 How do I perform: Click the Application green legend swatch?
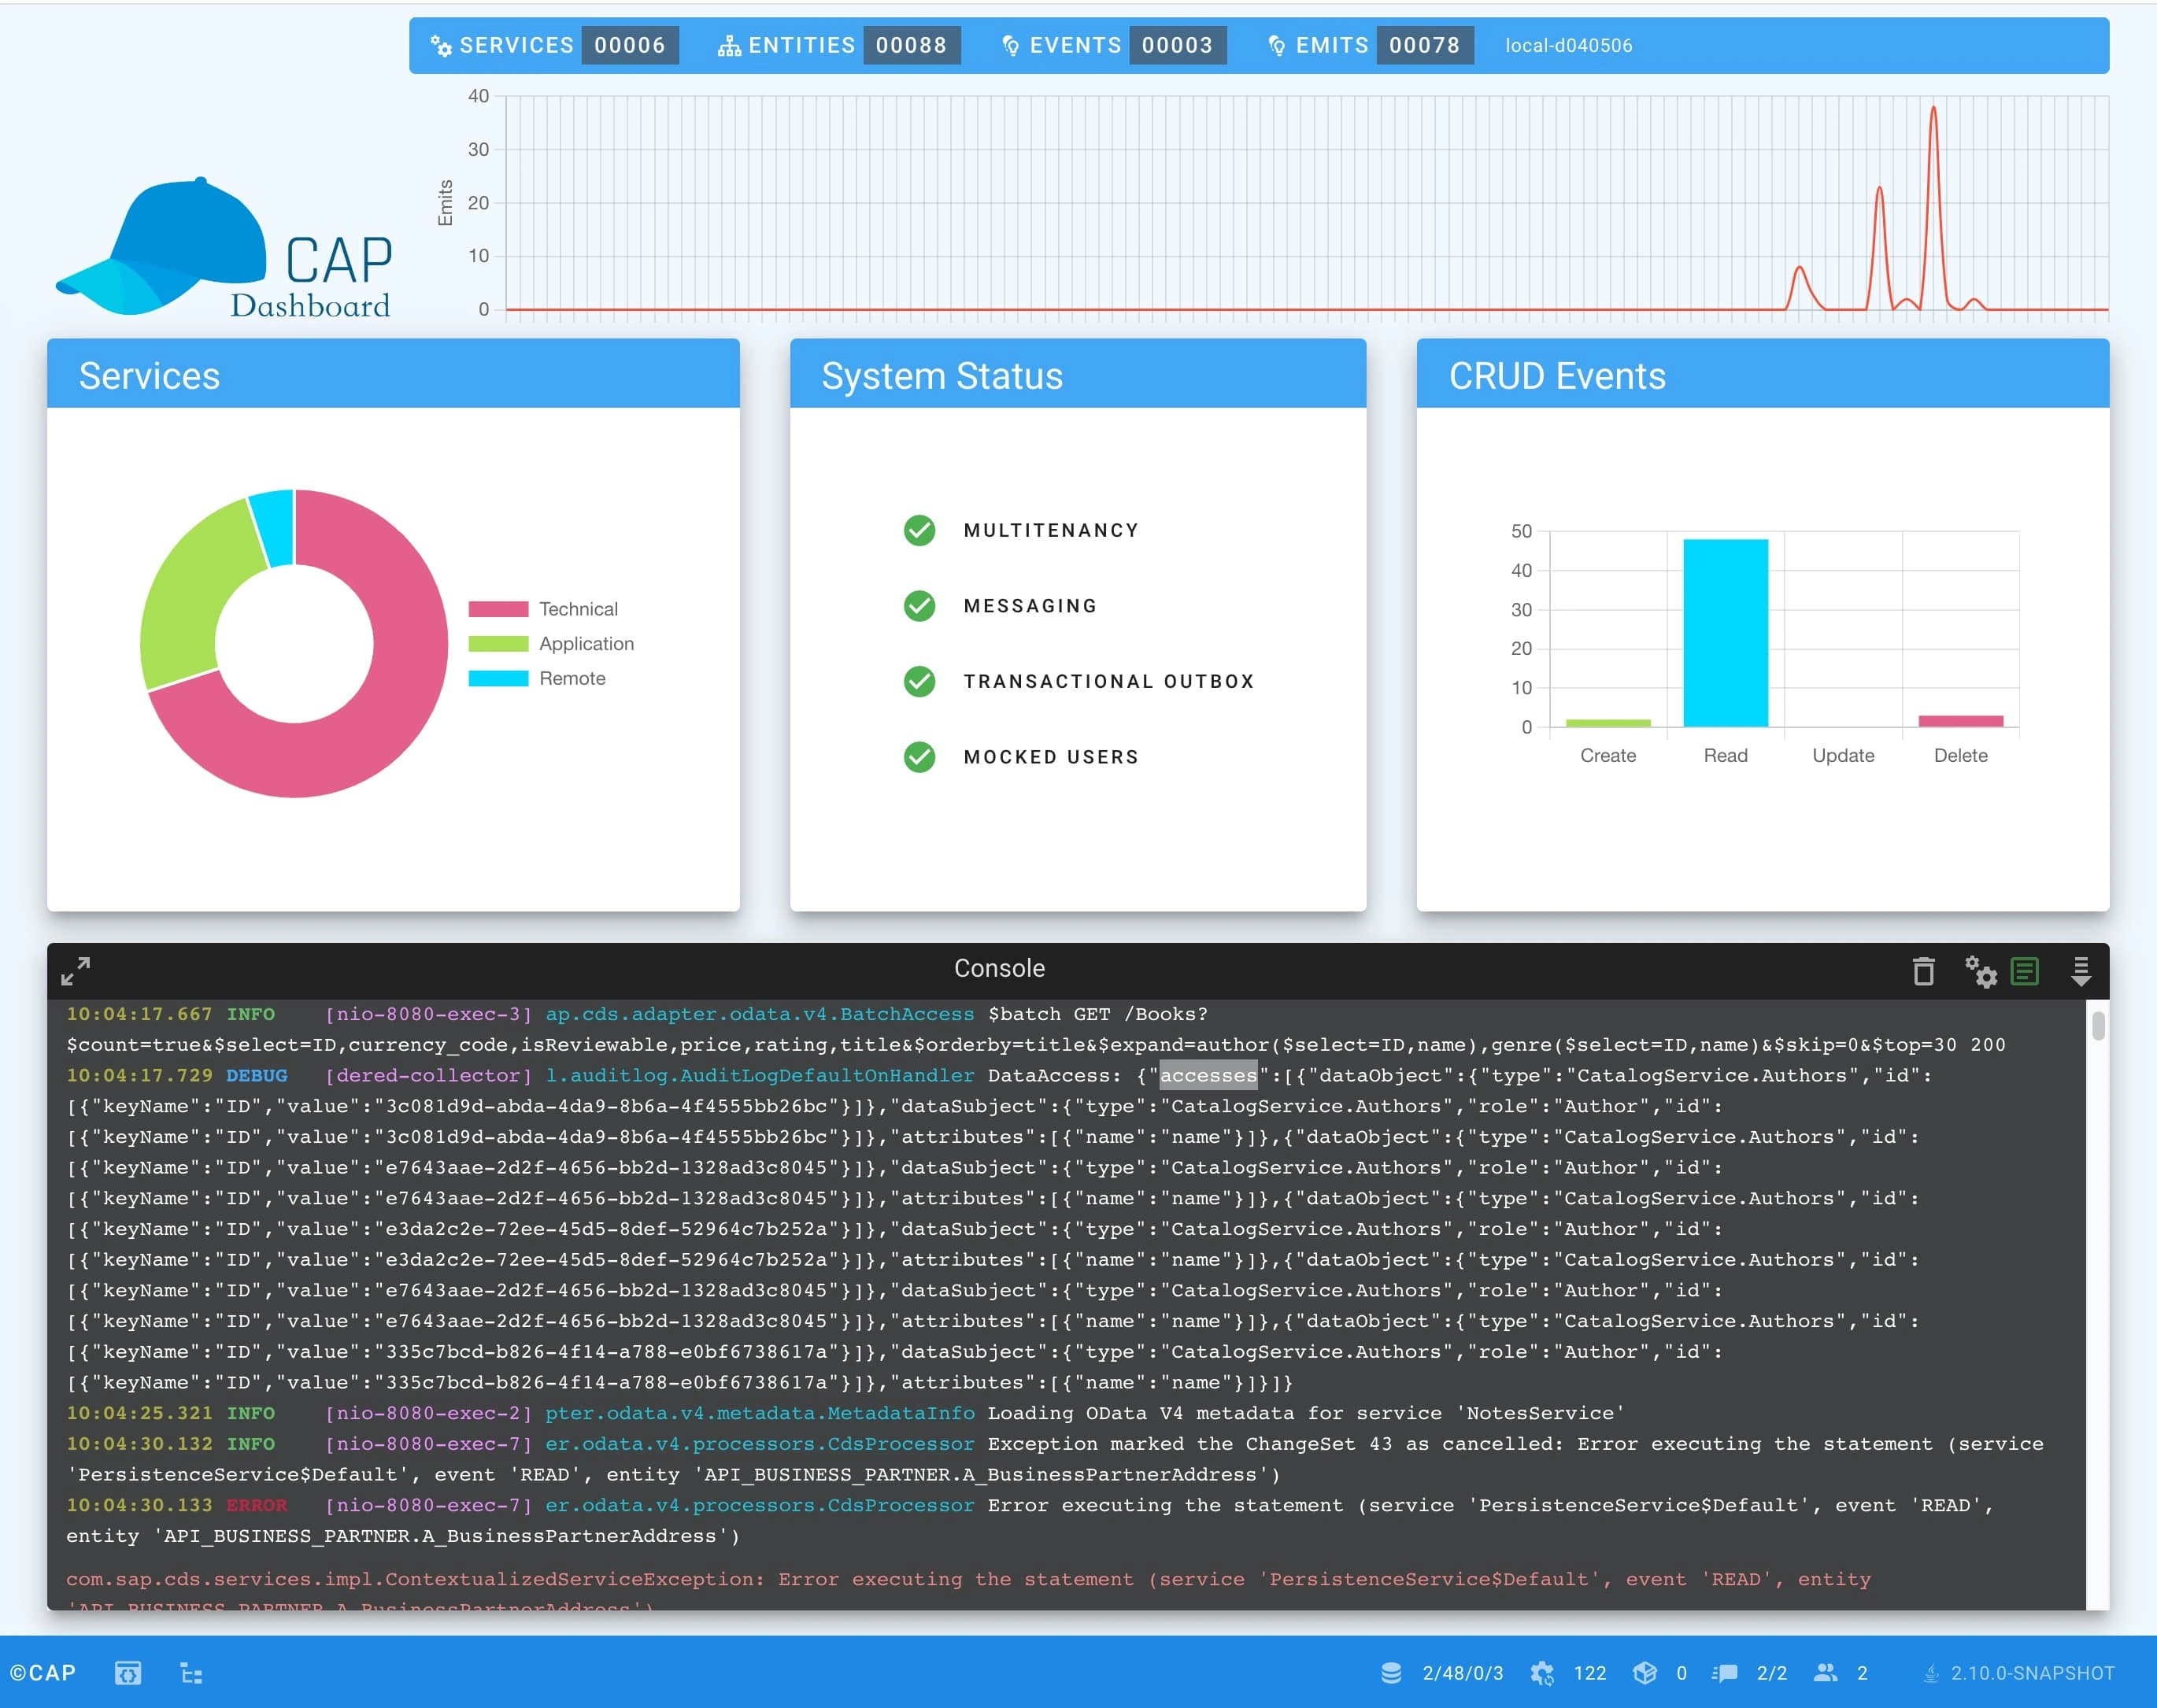click(x=498, y=644)
